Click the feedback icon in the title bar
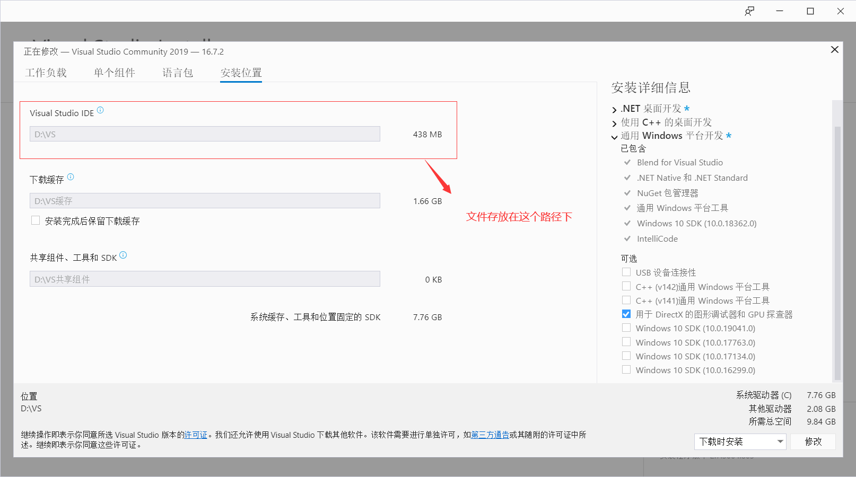This screenshot has width=856, height=477. pos(749,11)
